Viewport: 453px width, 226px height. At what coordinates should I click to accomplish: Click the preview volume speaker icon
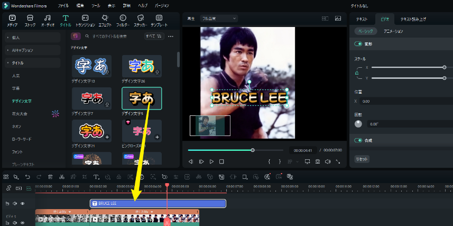click(x=328, y=161)
